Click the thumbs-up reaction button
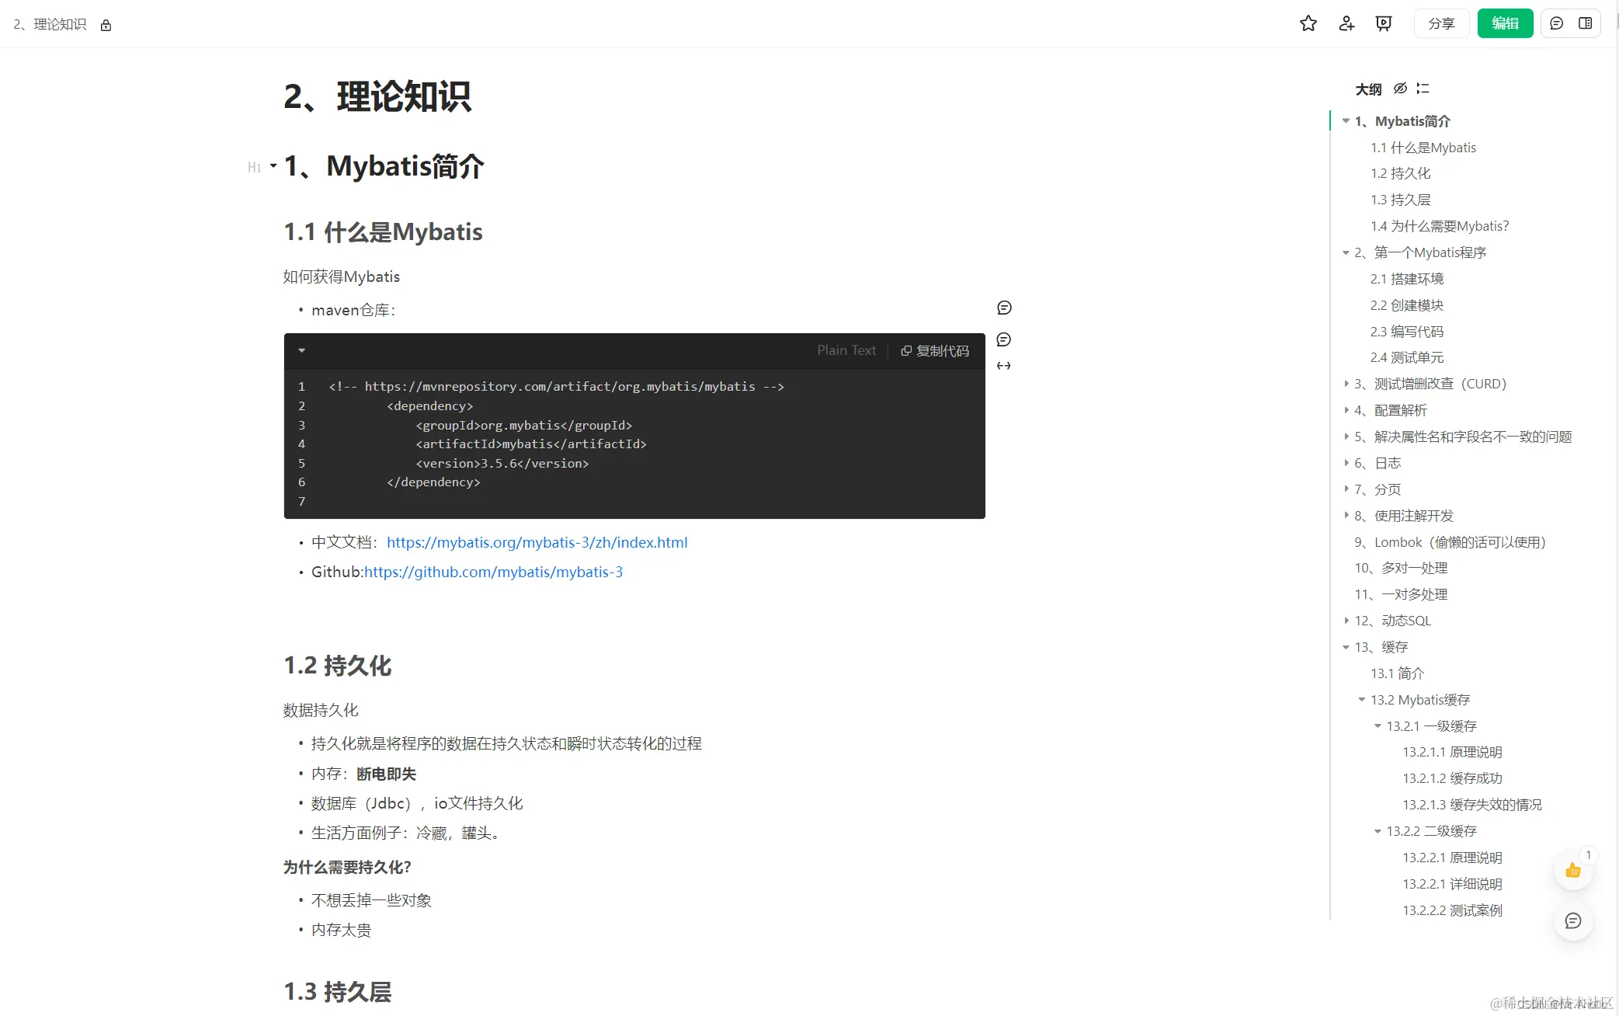Image resolution: width=1619 pixels, height=1016 pixels. point(1573,871)
